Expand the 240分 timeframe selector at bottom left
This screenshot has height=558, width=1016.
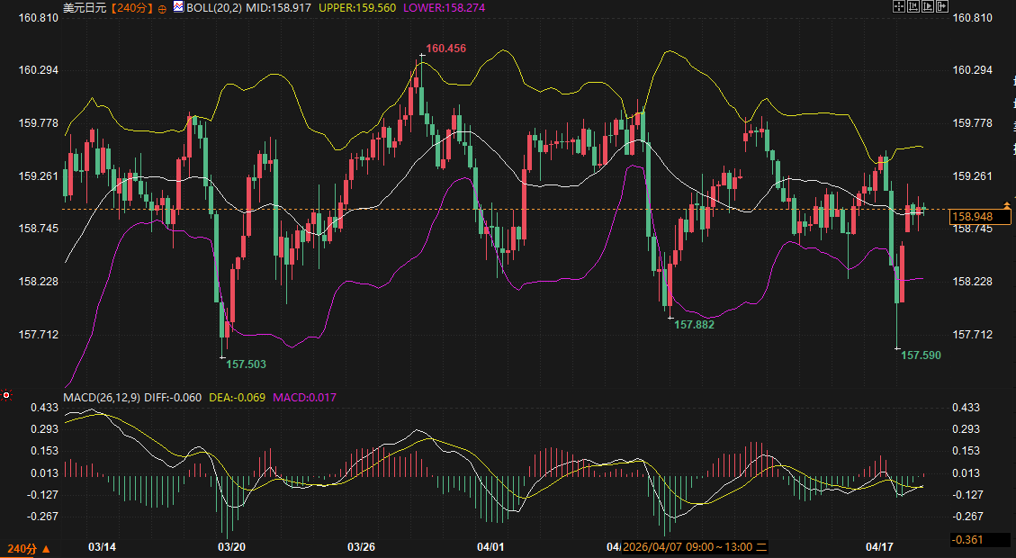coord(28,548)
